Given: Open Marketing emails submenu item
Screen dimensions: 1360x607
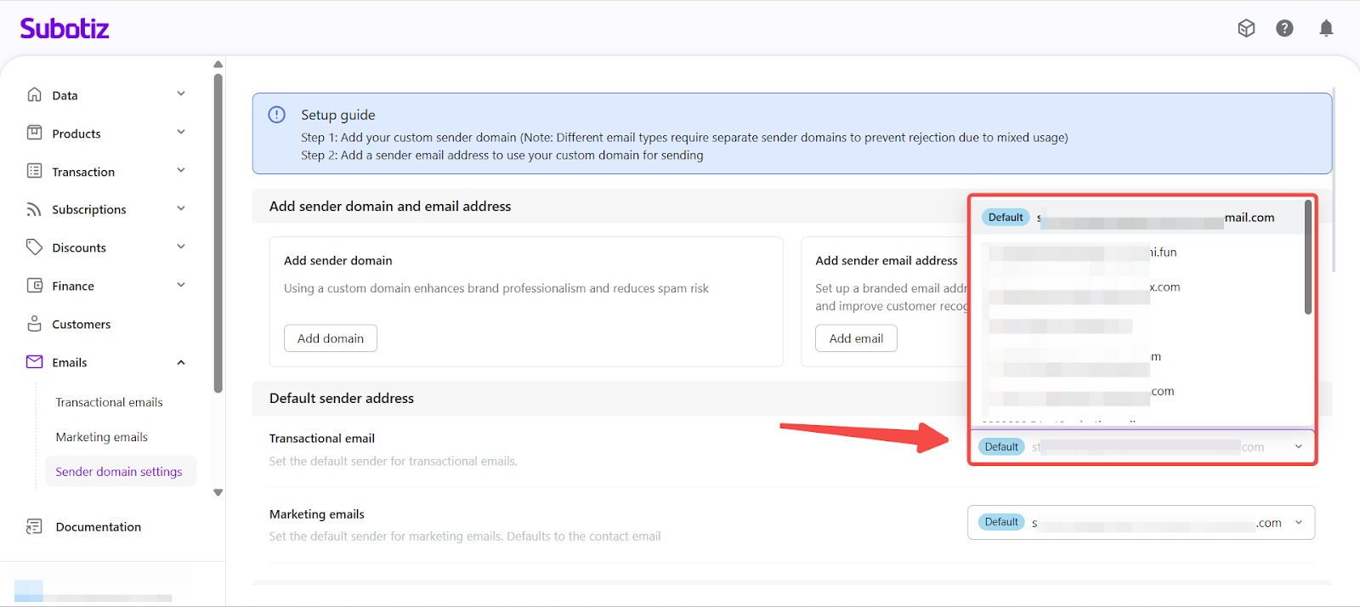Looking at the screenshot, I should tap(101, 437).
